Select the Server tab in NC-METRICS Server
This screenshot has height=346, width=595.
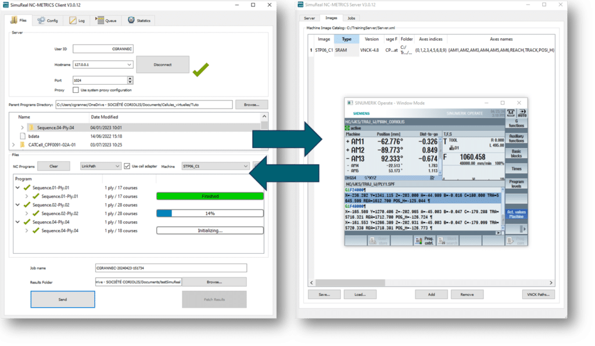click(x=309, y=18)
